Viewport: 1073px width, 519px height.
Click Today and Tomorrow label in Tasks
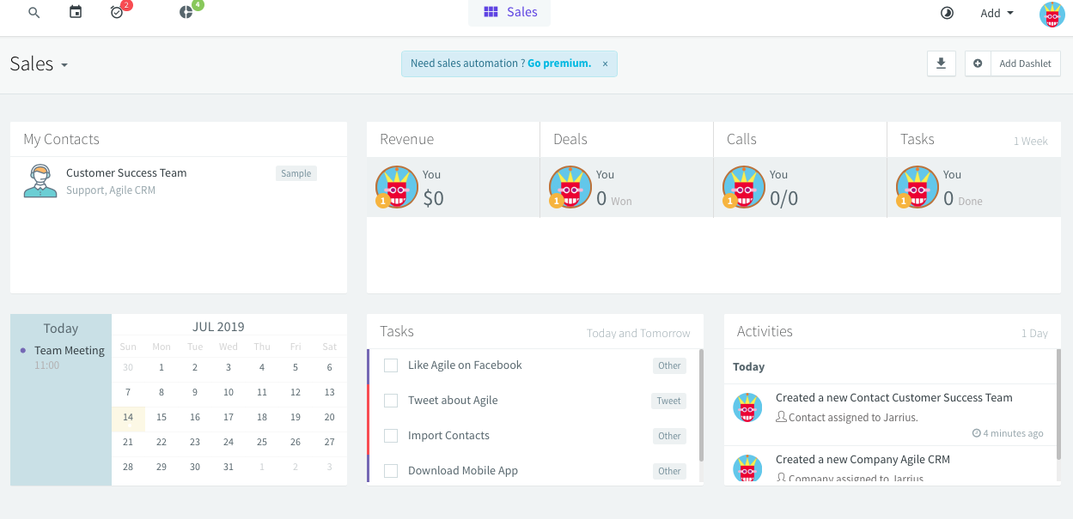tap(638, 333)
